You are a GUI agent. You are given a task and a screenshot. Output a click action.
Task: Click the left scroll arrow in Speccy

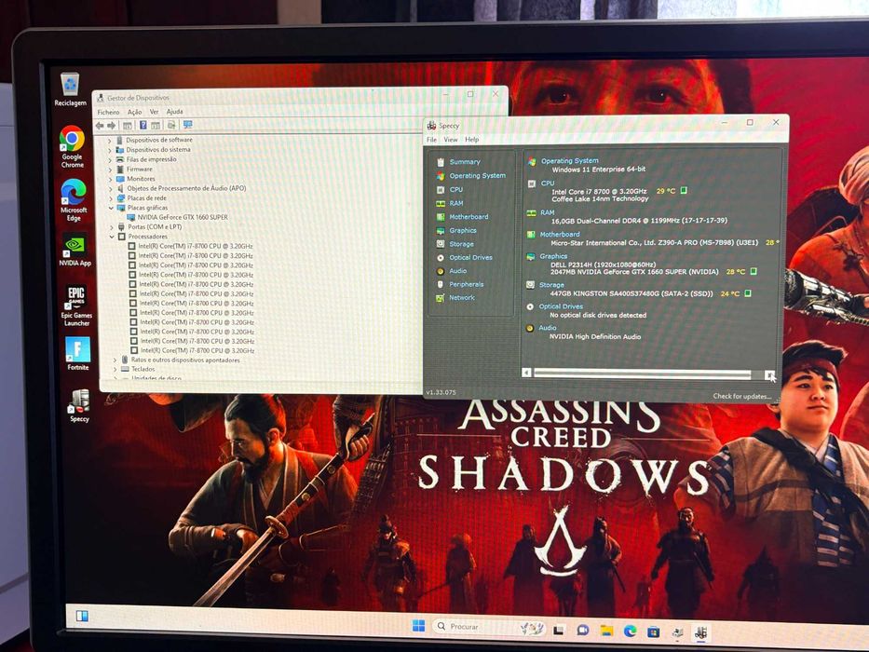click(x=526, y=374)
